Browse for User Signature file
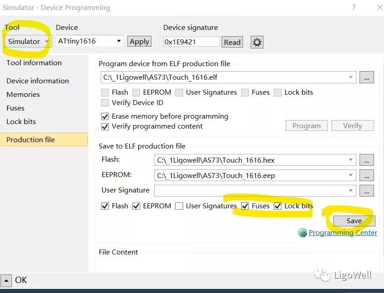The image size is (384, 293). (x=367, y=191)
